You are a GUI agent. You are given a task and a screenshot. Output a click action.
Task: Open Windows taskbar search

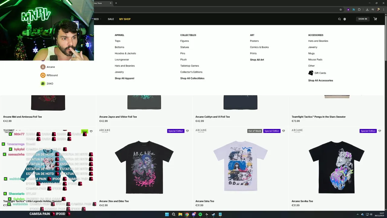tap(174, 214)
